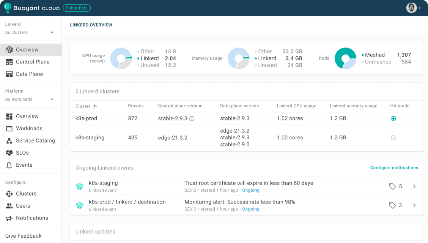Click the Linkerd Overview sidebar icon
Viewport: 428px width, 243px height.
tap(9, 50)
